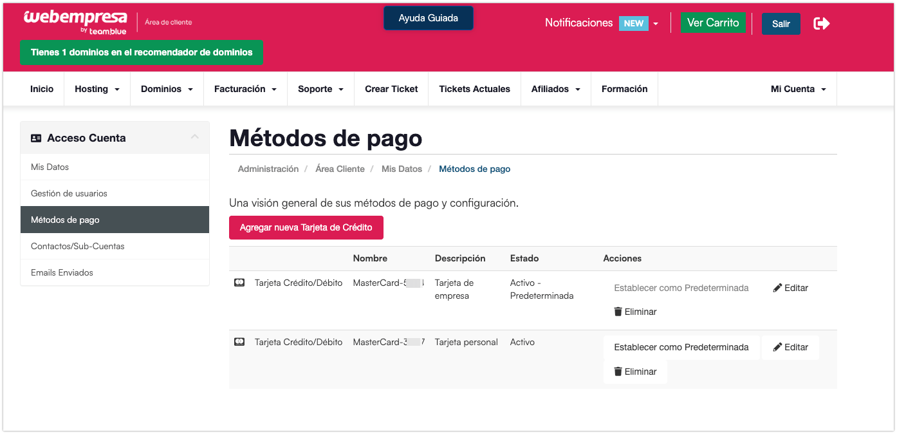897x434 pixels.
Task: Open Ayuda Guiada button
Action: 429,18
